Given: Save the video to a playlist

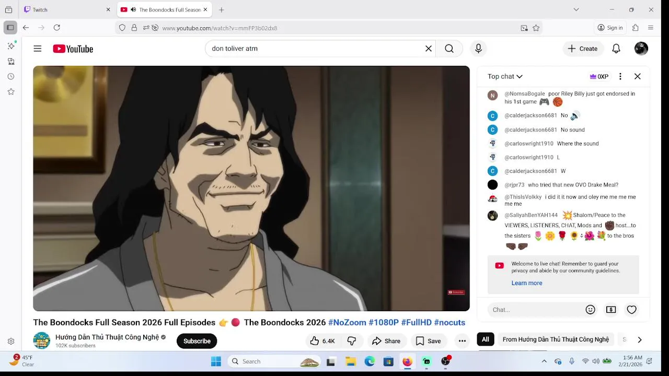Looking at the screenshot, I should (429, 341).
